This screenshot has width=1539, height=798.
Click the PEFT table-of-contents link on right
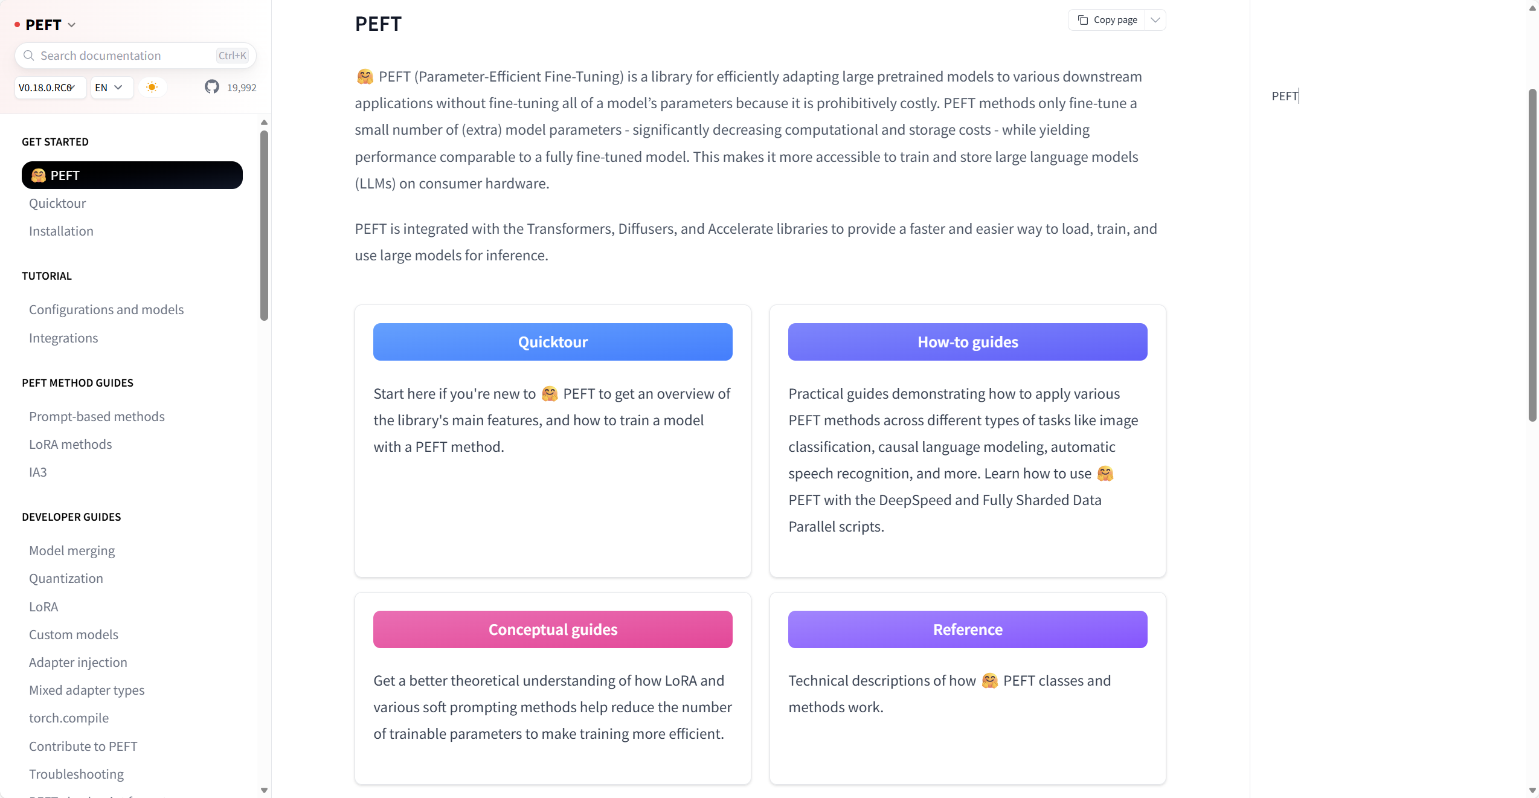tap(1285, 96)
